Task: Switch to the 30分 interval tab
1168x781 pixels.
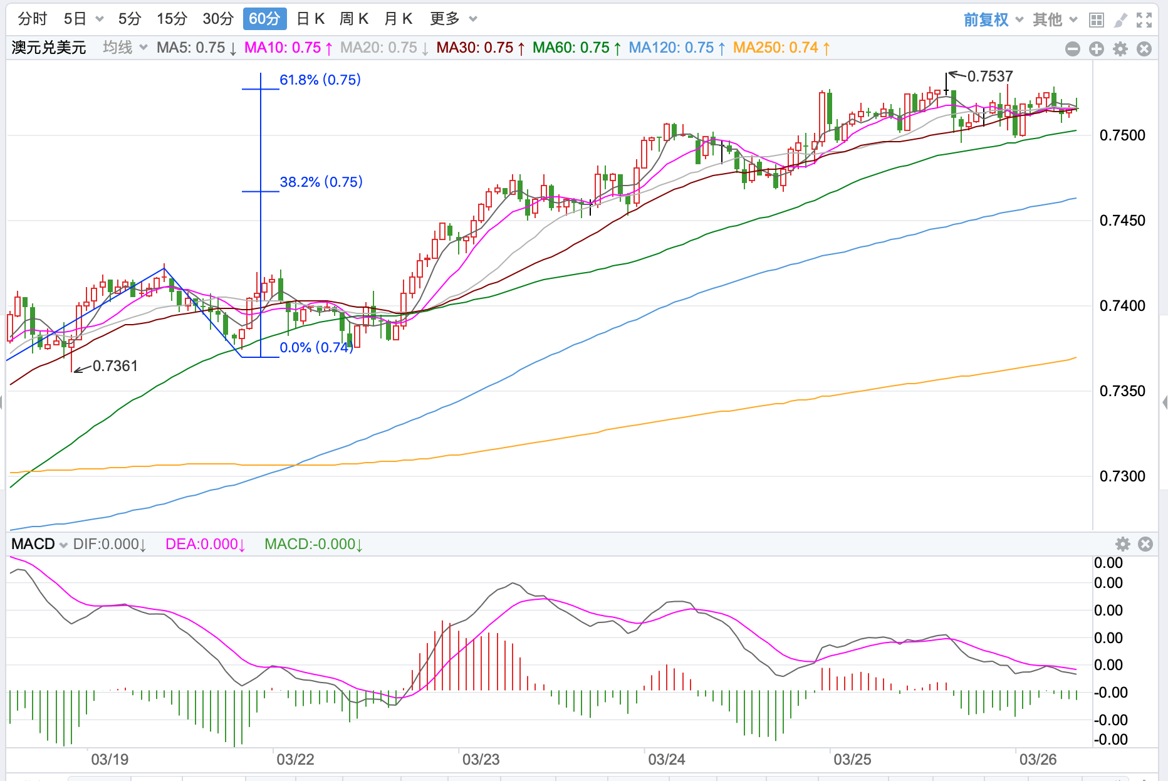Action: click(218, 19)
